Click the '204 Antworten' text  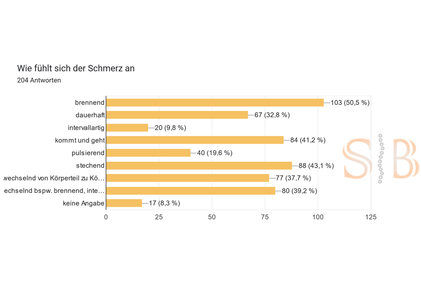coord(39,81)
